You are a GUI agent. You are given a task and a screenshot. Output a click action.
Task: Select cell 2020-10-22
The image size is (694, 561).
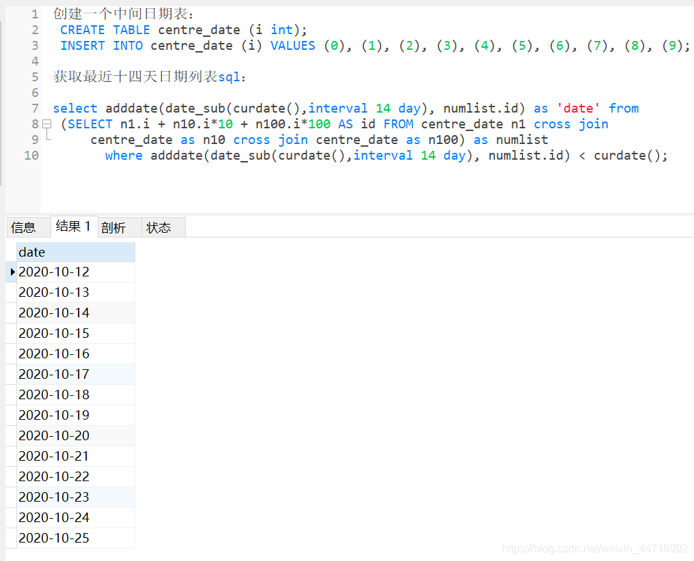[x=76, y=476]
